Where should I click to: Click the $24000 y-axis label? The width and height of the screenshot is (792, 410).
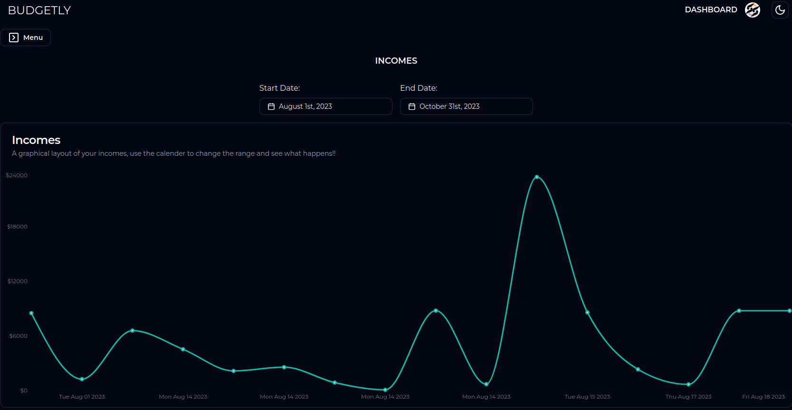coord(17,175)
